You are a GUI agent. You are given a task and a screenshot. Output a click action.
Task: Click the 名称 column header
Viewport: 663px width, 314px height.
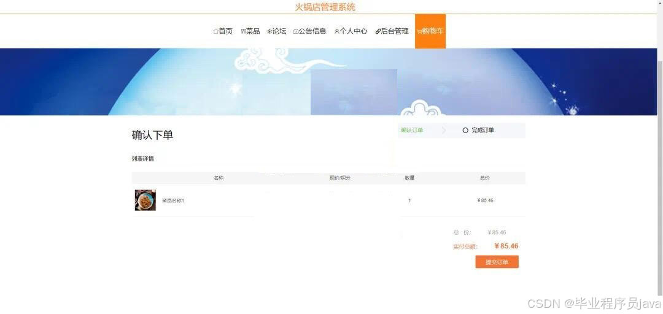coord(218,178)
